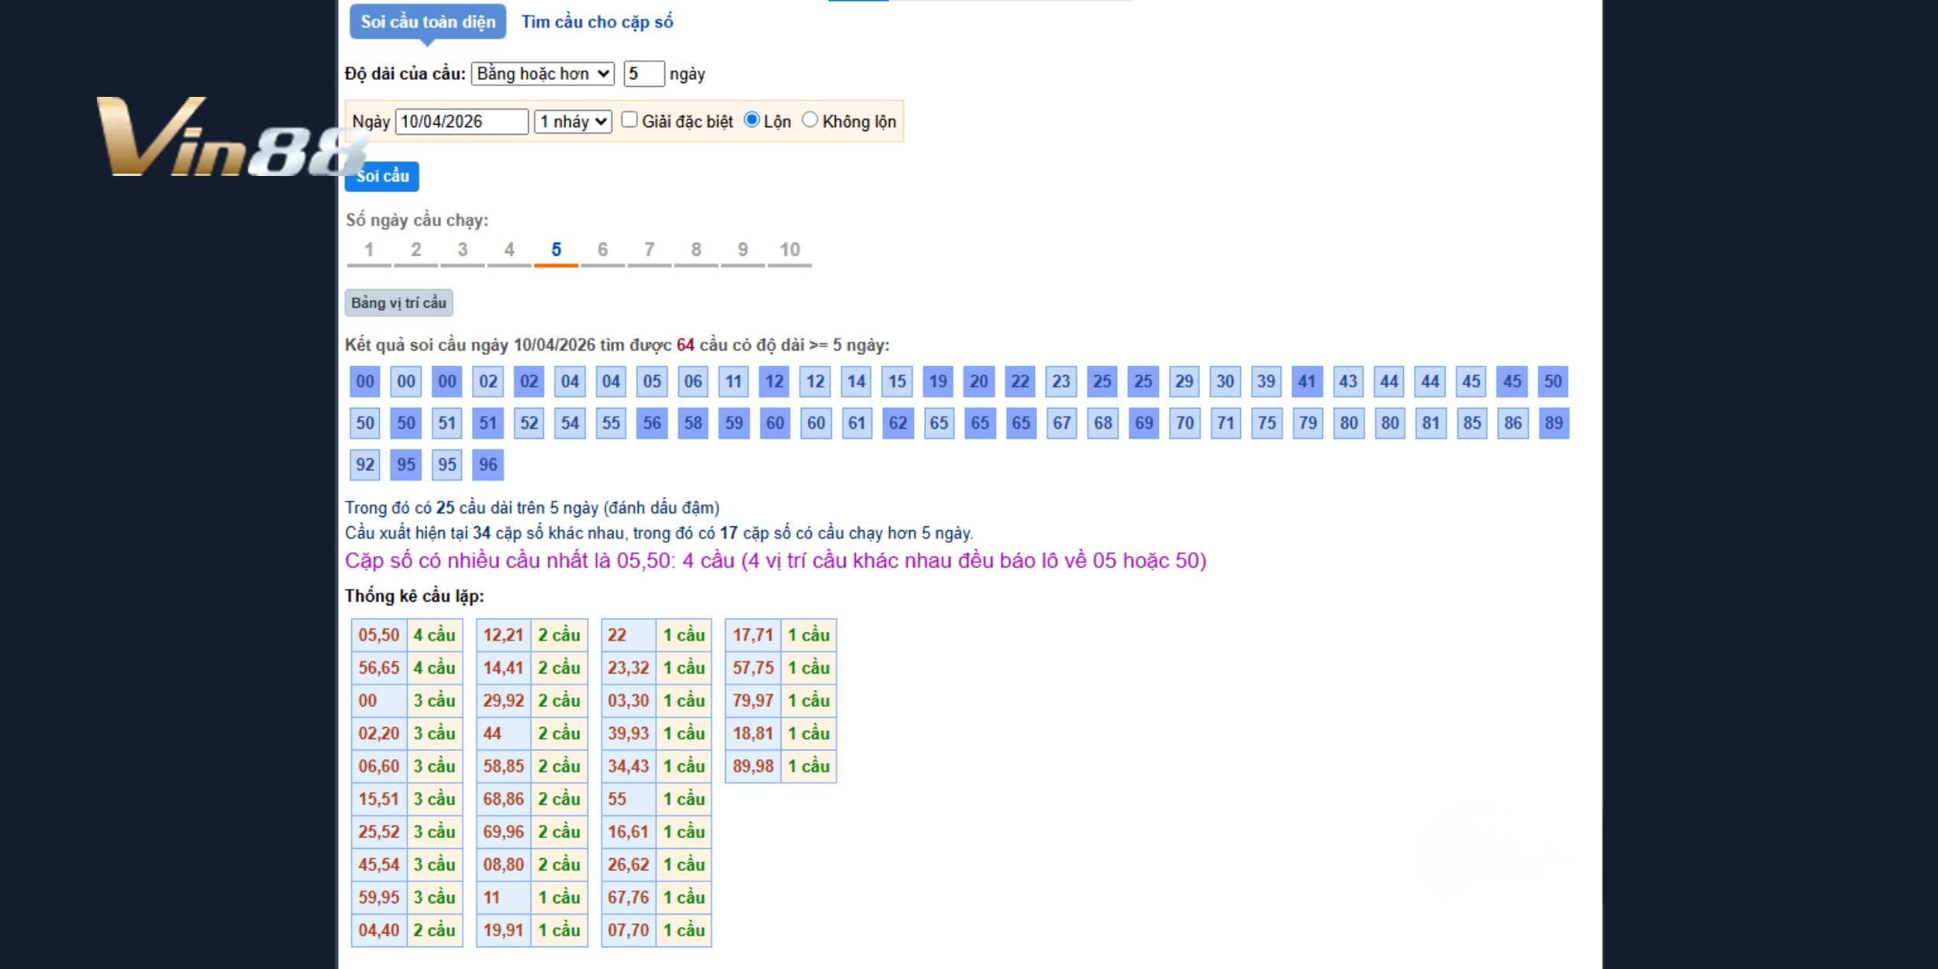Click the Ngày date input field

[x=461, y=122]
